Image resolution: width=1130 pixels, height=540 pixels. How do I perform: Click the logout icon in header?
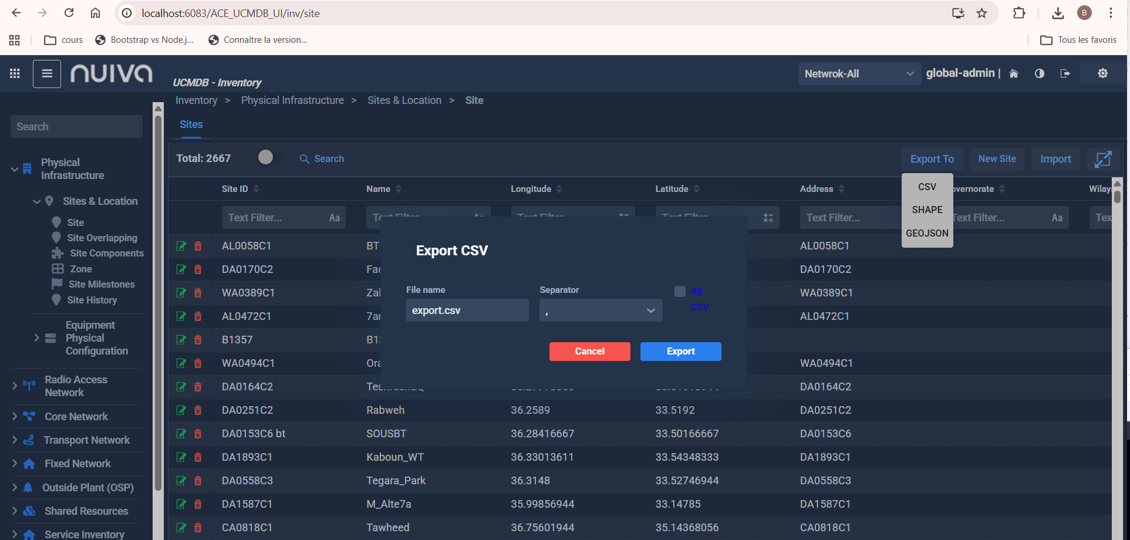[1065, 73]
